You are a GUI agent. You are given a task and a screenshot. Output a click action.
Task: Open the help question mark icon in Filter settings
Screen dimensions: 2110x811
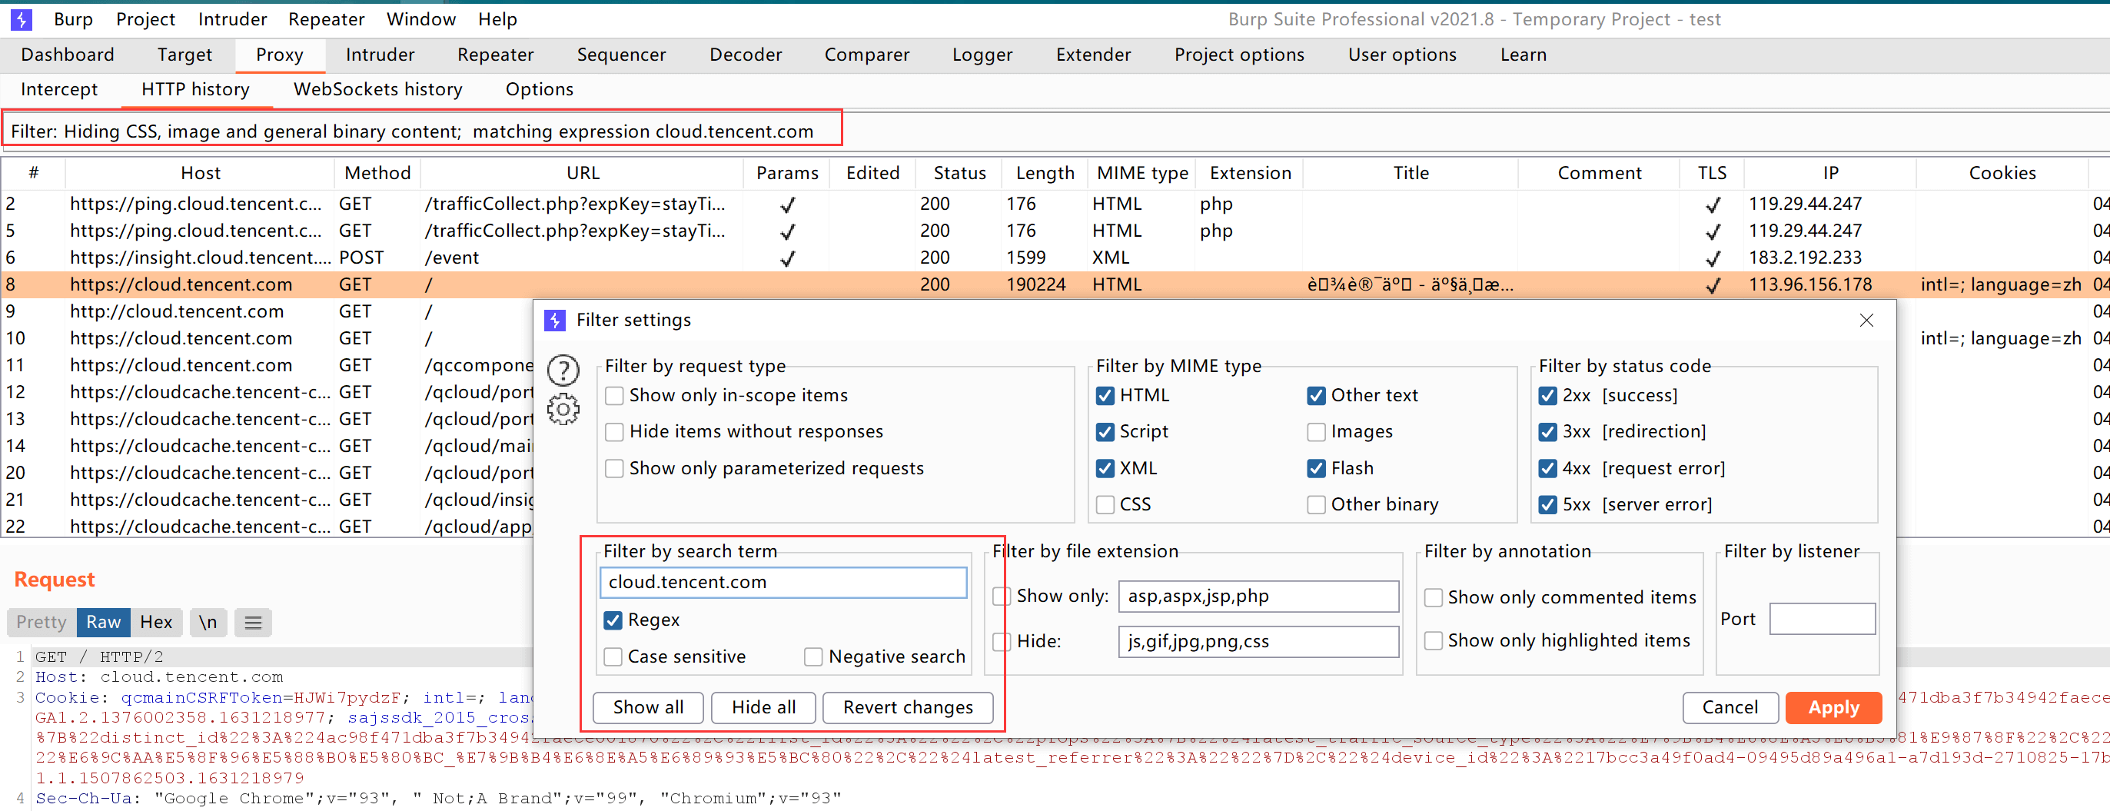click(x=563, y=371)
